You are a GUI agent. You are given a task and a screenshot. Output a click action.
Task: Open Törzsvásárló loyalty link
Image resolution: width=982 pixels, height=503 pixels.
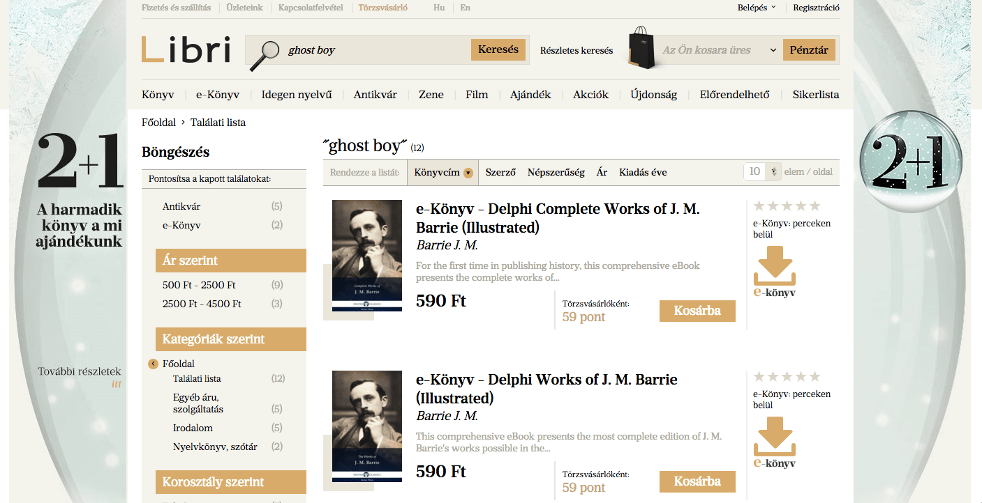pyautogui.click(x=383, y=8)
